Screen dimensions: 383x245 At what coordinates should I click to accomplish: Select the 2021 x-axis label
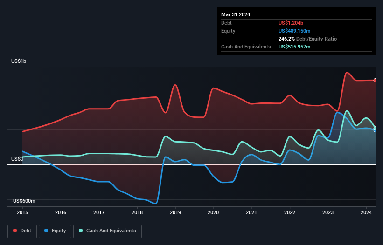coord(251,212)
